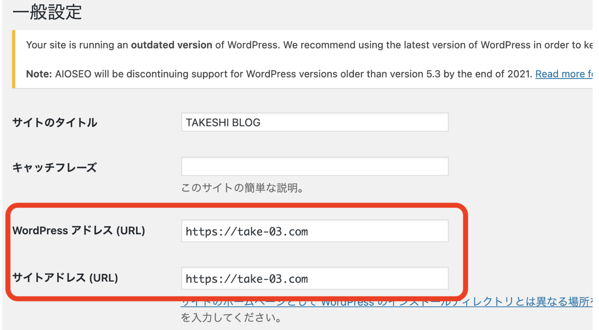Screen dimensions: 599x330
Task: Click the このサイトの簡単な説明。 description text
Action: coord(242,188)
